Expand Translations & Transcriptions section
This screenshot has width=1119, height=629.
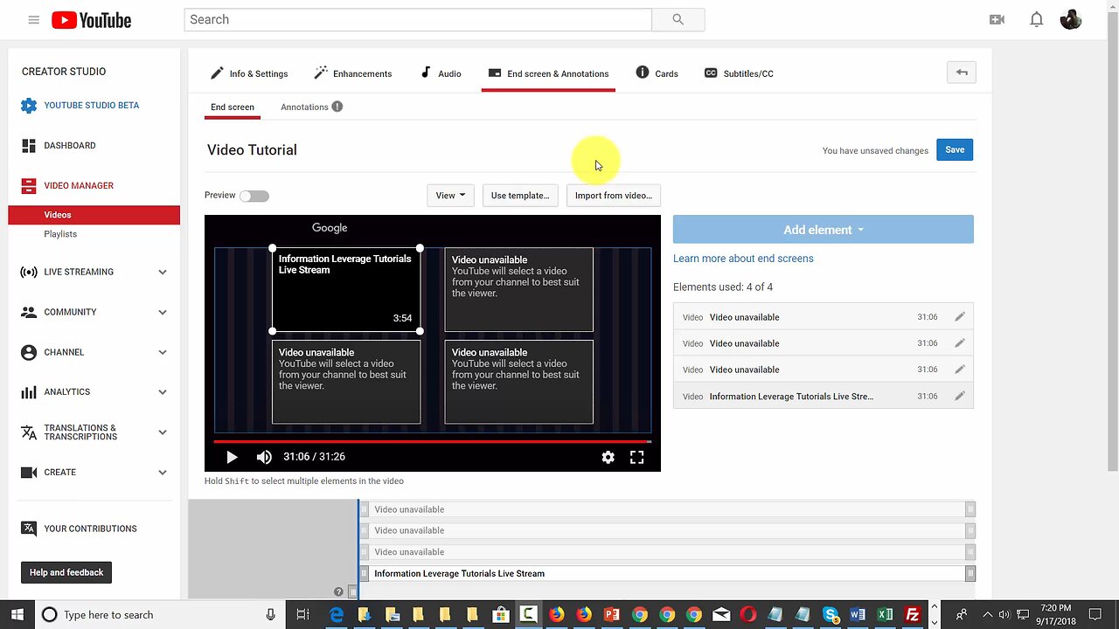coord(162,432)
